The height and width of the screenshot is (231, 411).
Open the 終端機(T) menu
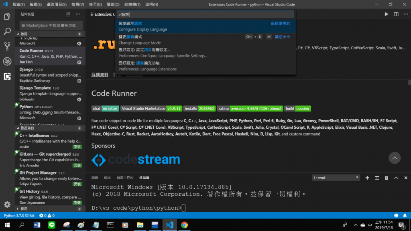[x=132, y=4]
